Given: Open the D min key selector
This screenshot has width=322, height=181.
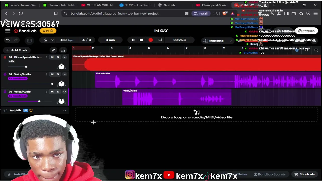Looking at the screenshot, I should [x=110, y=40].
